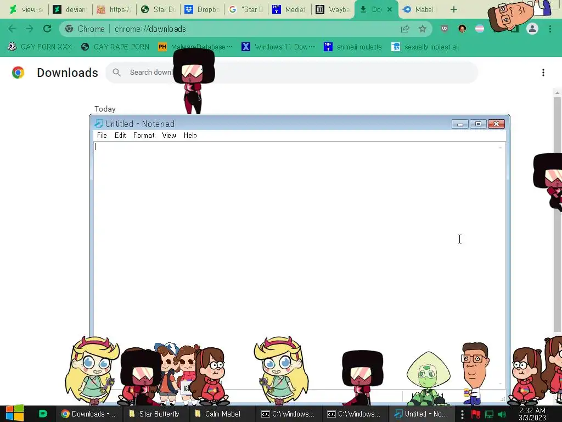Close the Untitled - Notepad window
Screen dimensions: 562x422
496,124
